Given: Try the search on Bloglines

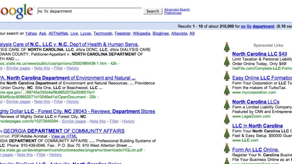Looking at the screenshot, I should pos(160,33).
